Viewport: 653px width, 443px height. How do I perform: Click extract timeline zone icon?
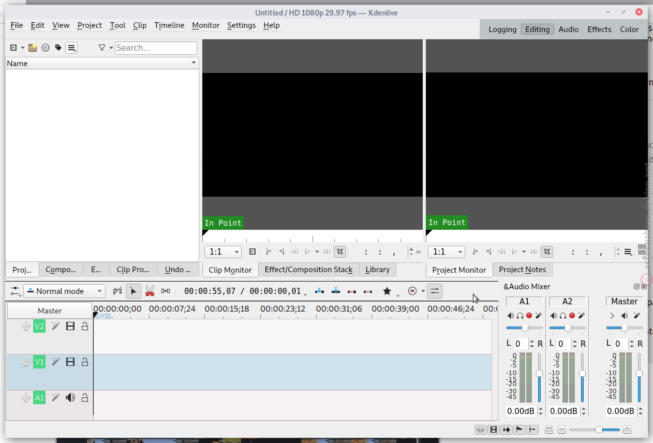click(x=352, y=291)
